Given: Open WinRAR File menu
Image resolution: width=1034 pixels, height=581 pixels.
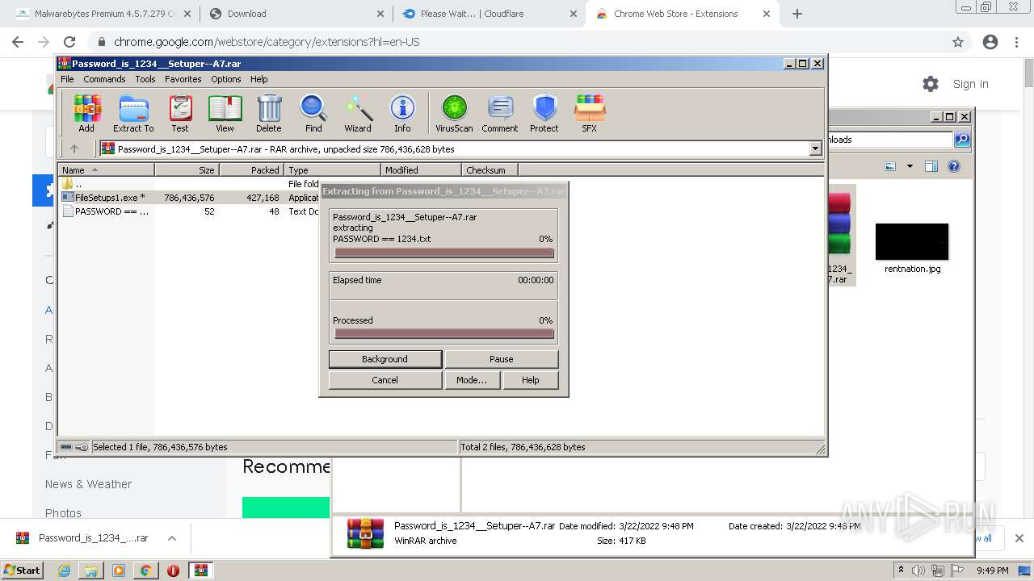Looking at the screenshot, I should [x=67, y=79].
